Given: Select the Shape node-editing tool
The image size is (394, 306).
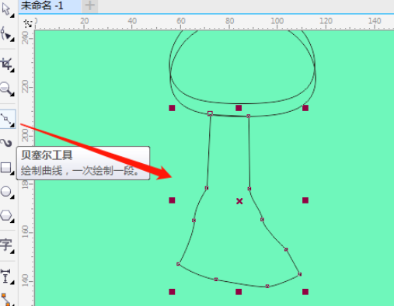Looking at the screenshot, I should click(x=7, y=34).
